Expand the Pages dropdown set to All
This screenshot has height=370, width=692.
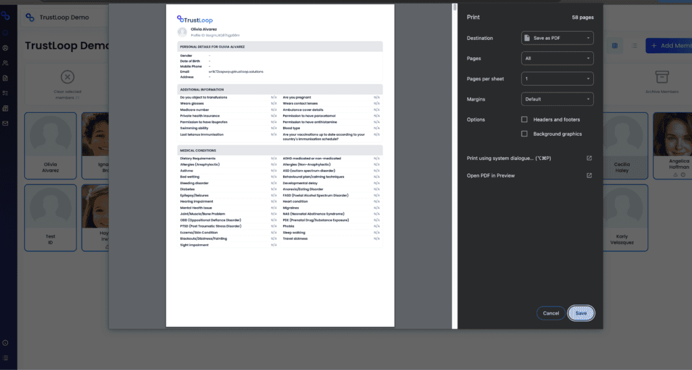pos(557,59)
